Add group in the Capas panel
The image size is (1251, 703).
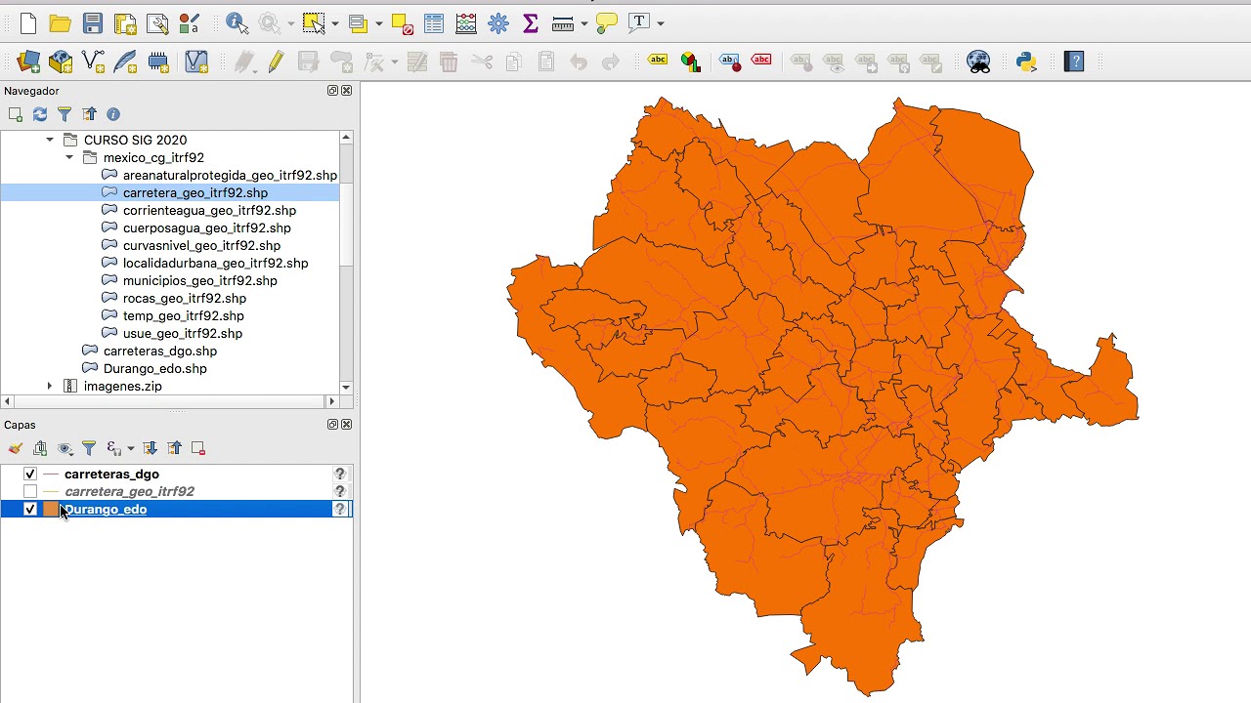[x=40, y=448]
